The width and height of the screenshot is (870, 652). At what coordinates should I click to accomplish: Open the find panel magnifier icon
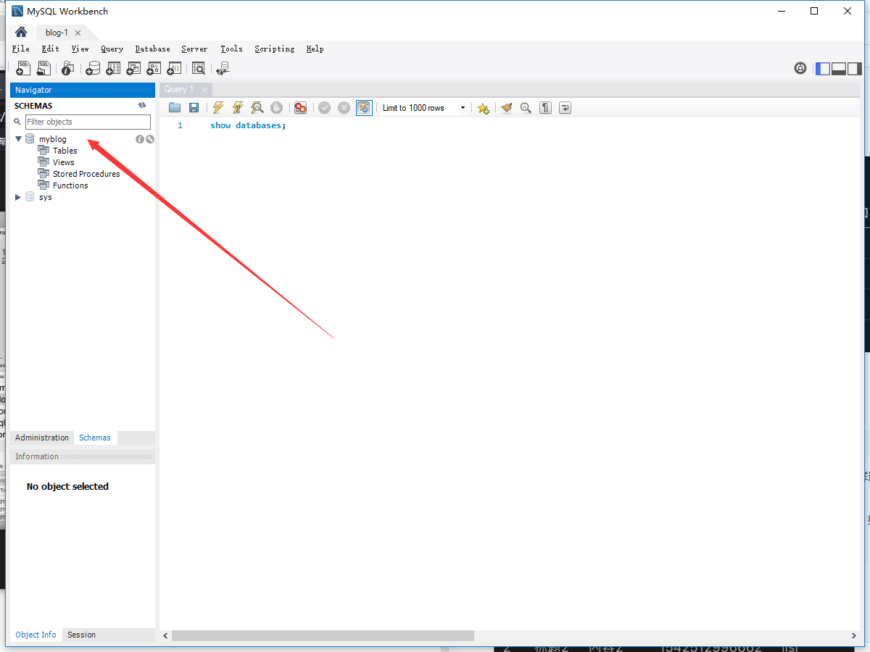tap(526, 108)
